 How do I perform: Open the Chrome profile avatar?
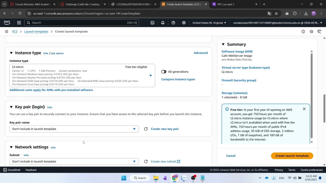(x=314, y=13)
